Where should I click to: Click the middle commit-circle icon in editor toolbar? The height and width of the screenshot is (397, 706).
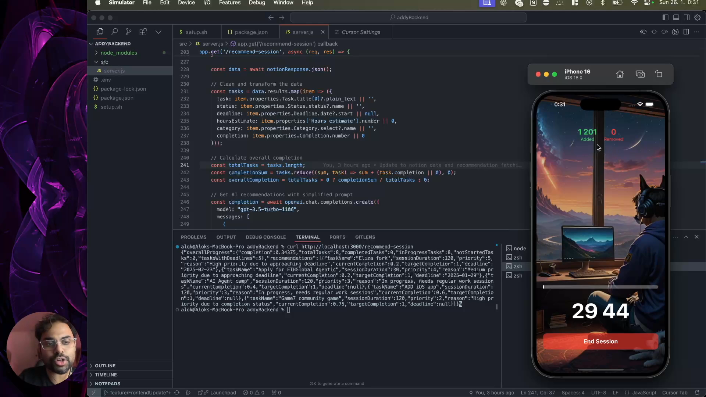pos(654,32)
